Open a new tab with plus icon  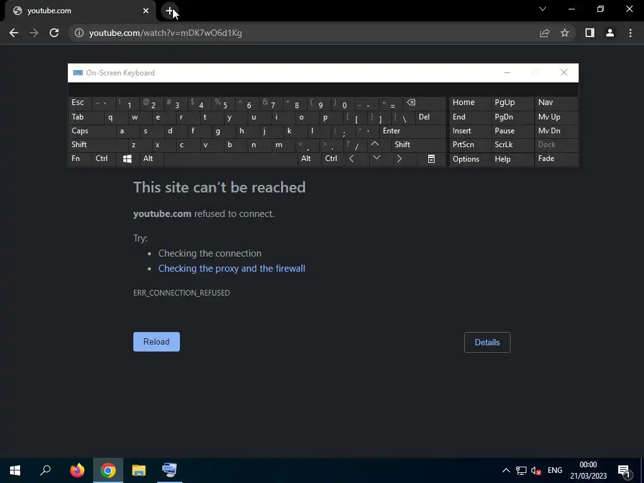[x=170, y=11]
